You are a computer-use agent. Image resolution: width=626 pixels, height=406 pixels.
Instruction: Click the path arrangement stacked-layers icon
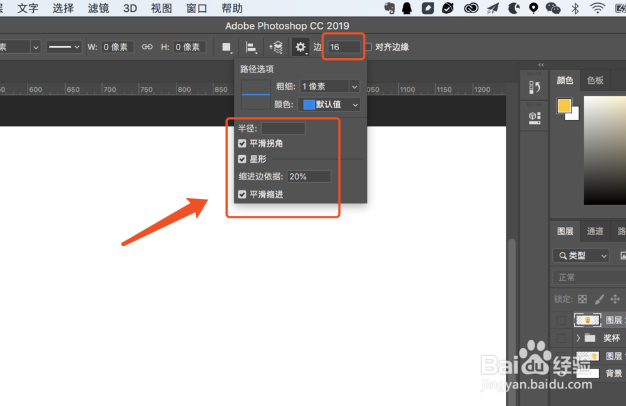coord(275,47)
